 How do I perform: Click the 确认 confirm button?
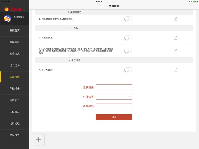(114, 117)
